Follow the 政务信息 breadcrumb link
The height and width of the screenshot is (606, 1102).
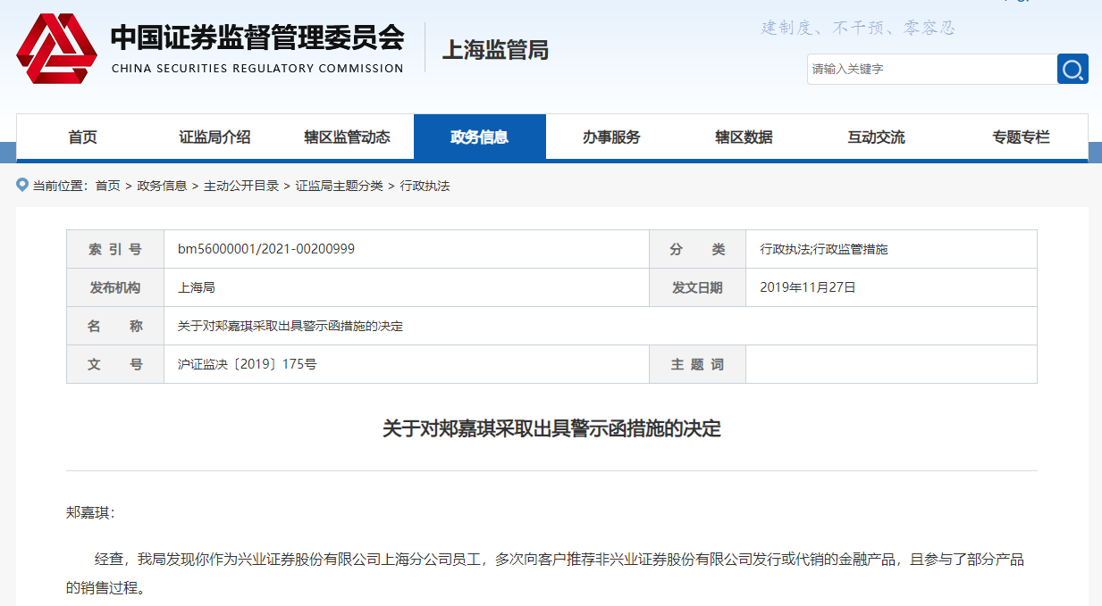(162, 186)
